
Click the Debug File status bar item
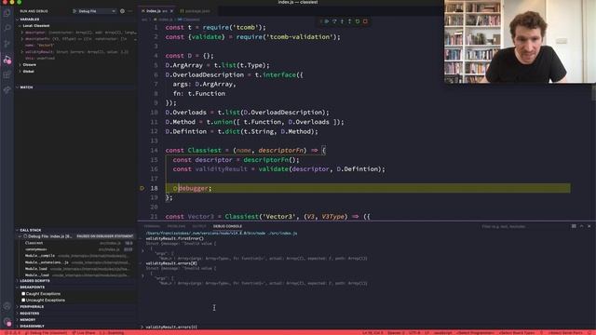tap(46, 333)
